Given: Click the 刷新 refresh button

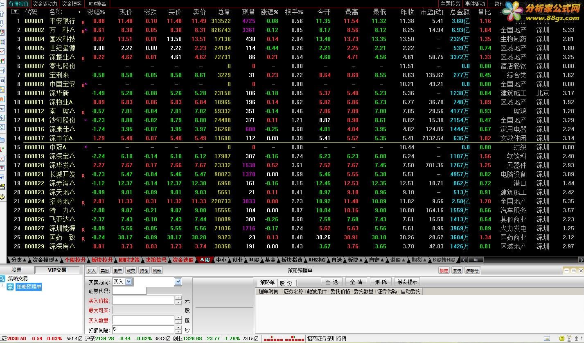Looking at the screenshot, I should click(x=157, y=270).
